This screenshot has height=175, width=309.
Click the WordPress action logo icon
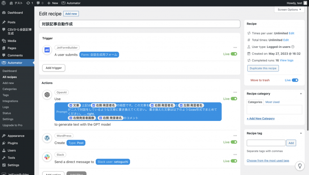tap(47, 138)
